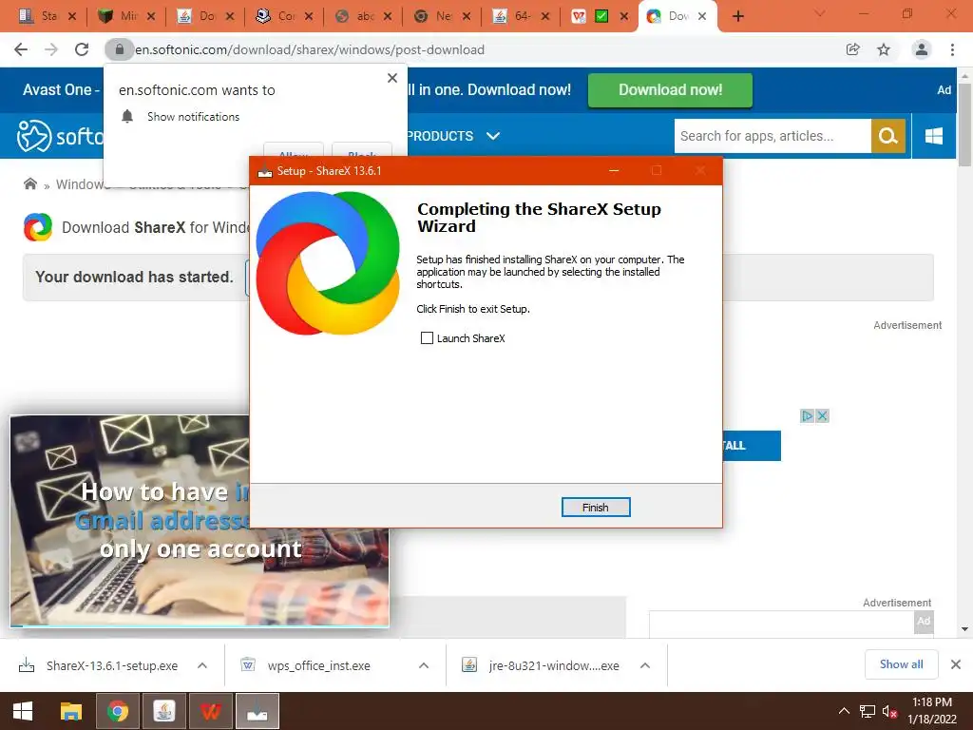Click the padlock site info icon
Image resolution: width=973 pixels, height=730 pixels.
click(x=119, y=49)
